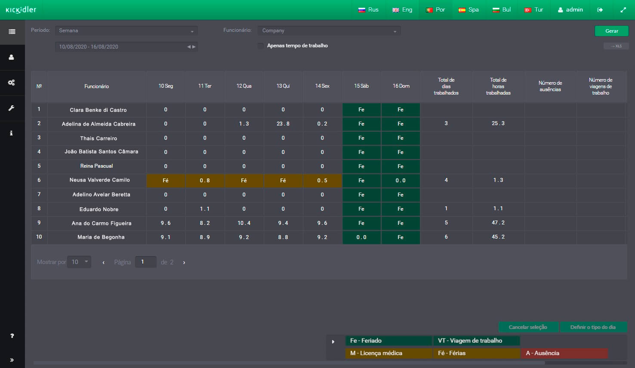This screenshot has width=635, height=368.
Task: Open the hamburger list menu in sidebar
Action: [x=12, y=32]
